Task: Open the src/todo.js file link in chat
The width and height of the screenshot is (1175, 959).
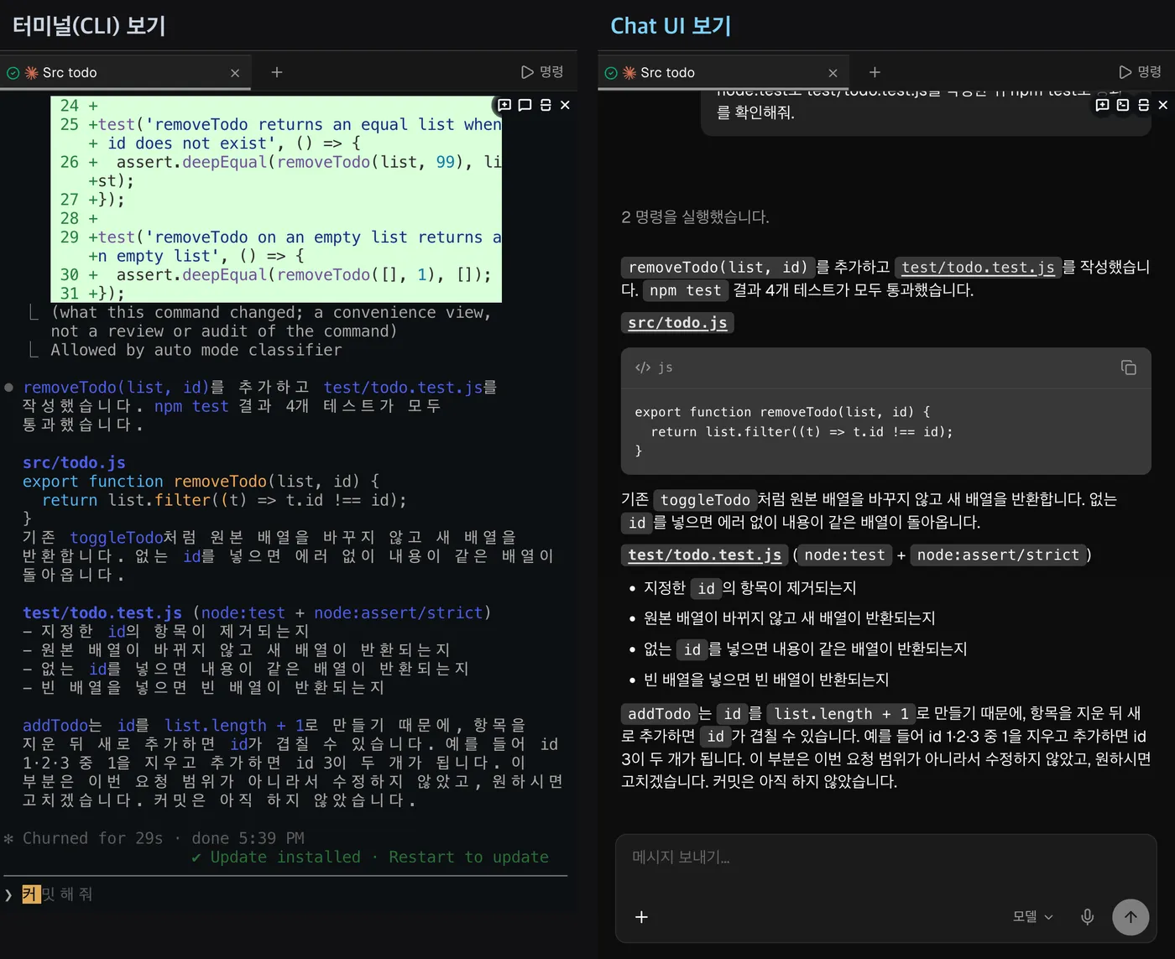Action: tap(677, 323)
